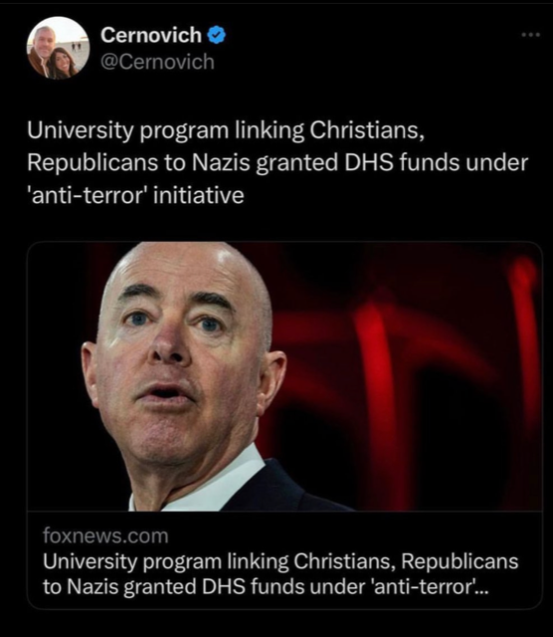Expand tweet options via ellipsis at top right
This screenshot has width=553, height=637.
531,35
